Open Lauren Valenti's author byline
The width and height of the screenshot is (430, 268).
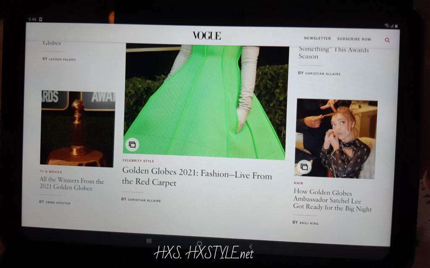click(x=62, y=60)
